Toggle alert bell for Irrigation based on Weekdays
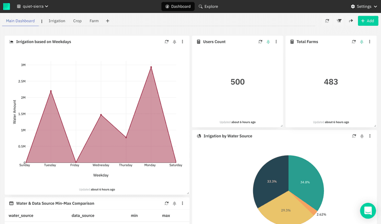Screen dimensions: 381x224 [x=174, y=42]
